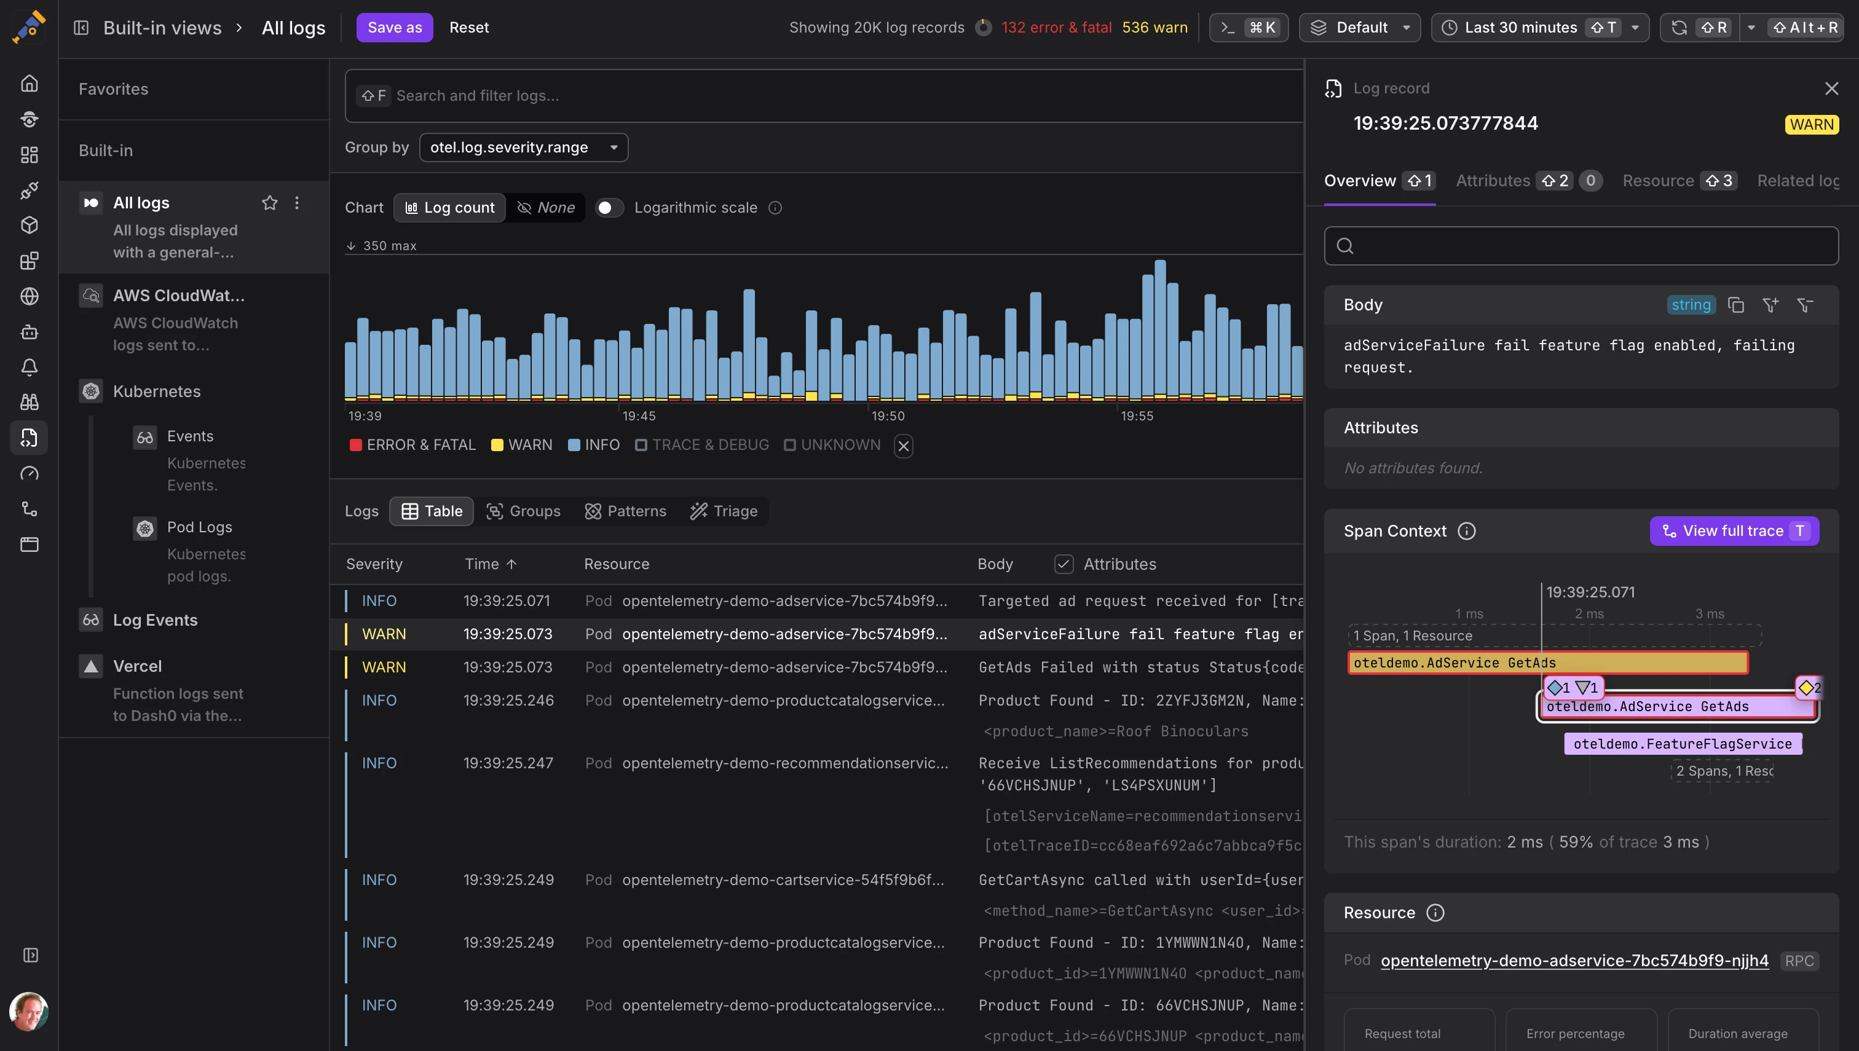Open the globe icon in left sidebar
The width and height of the screenshot is (1859, 1051).
(x=29, y=296)
